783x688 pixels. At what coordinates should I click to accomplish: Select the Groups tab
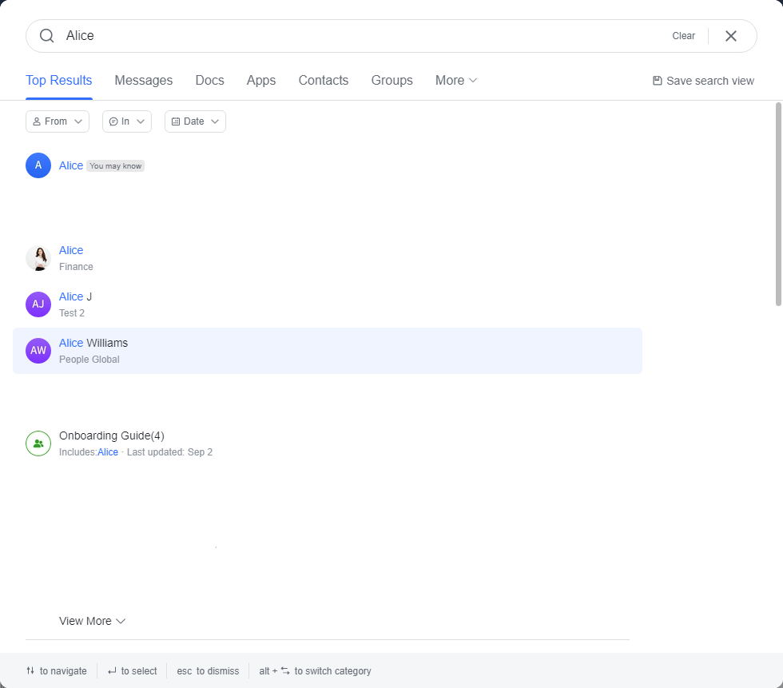391,81
